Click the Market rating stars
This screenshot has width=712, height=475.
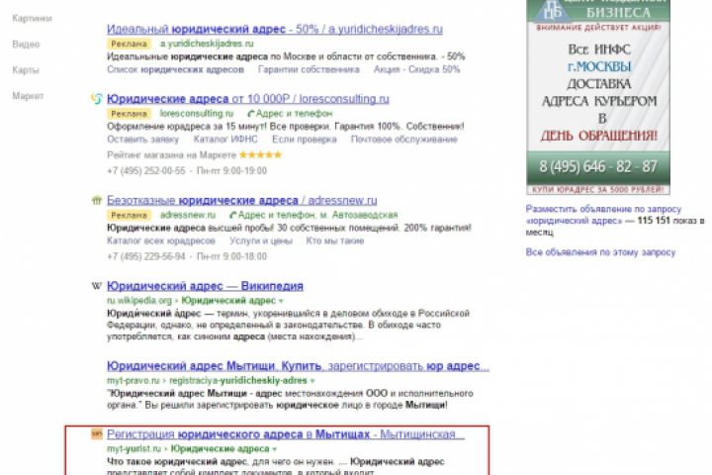[x=261, y=155]
